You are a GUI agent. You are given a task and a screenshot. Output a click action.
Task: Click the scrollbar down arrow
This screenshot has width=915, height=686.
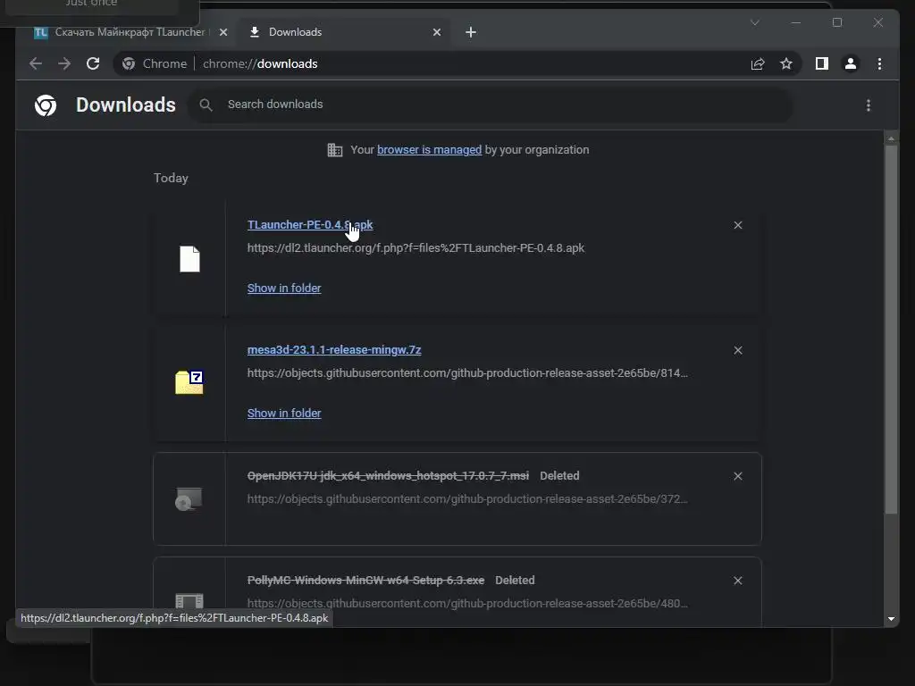(x=891, y=618)
